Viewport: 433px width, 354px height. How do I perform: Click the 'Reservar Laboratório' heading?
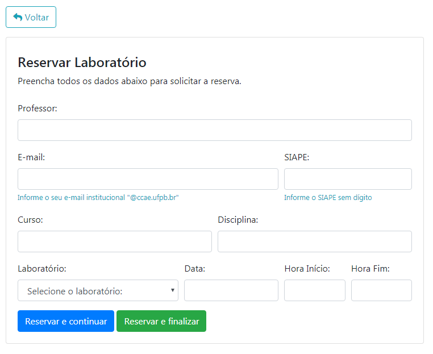click(82, 63)
